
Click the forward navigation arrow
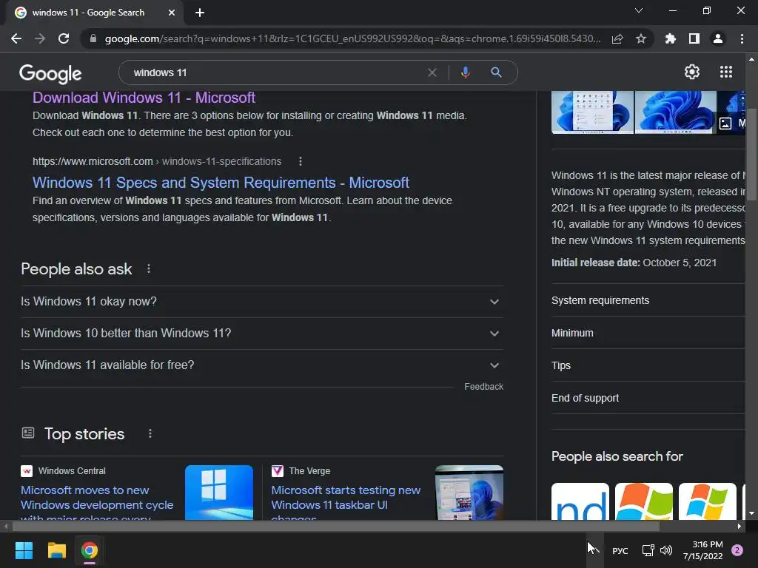pyautogui.click(x=40, y=38)
